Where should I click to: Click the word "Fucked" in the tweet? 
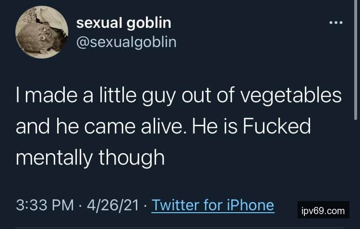coord(276,126)
